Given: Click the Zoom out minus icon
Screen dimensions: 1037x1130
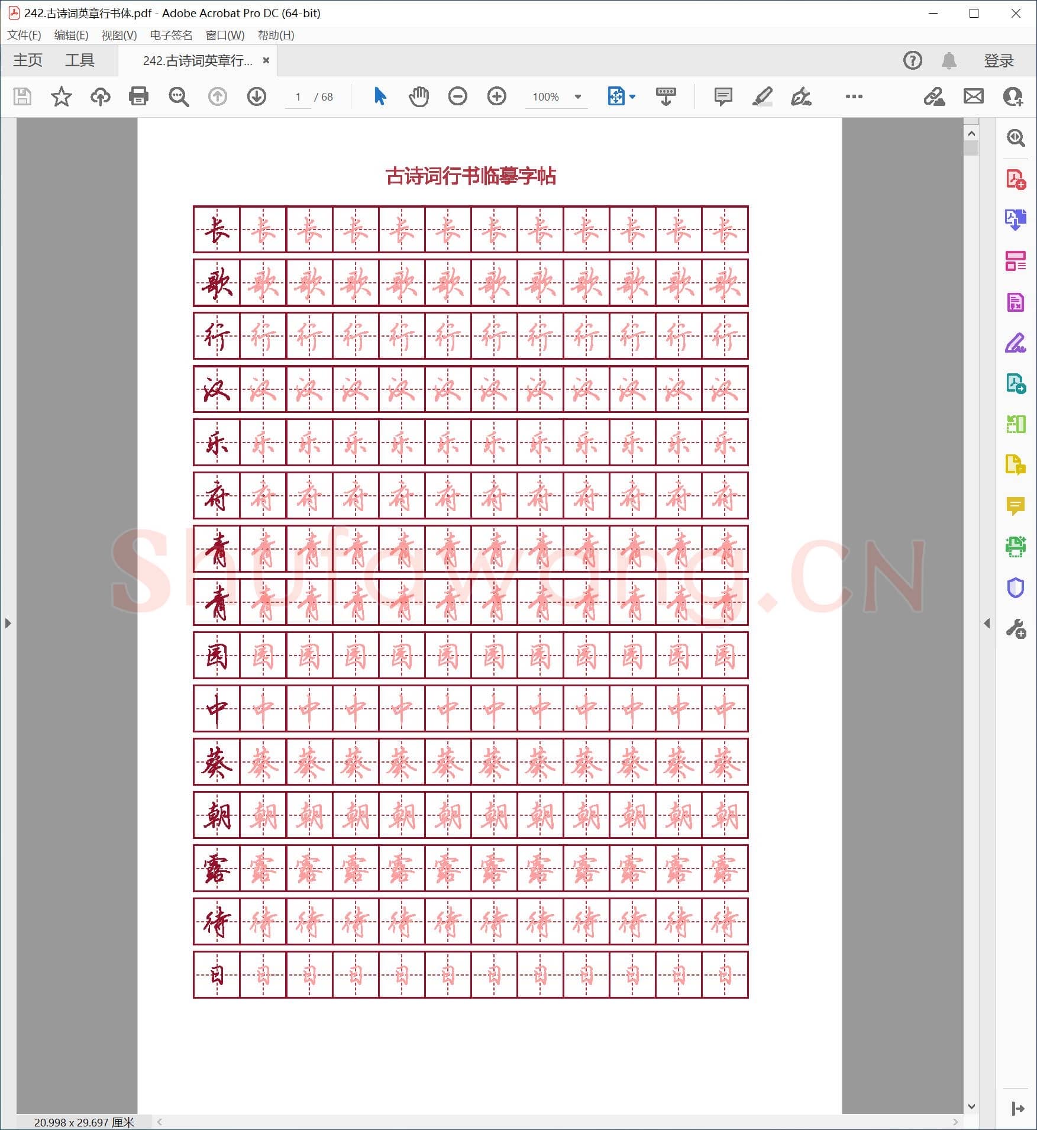Looking at the screenshot, I should coord(457,96).
